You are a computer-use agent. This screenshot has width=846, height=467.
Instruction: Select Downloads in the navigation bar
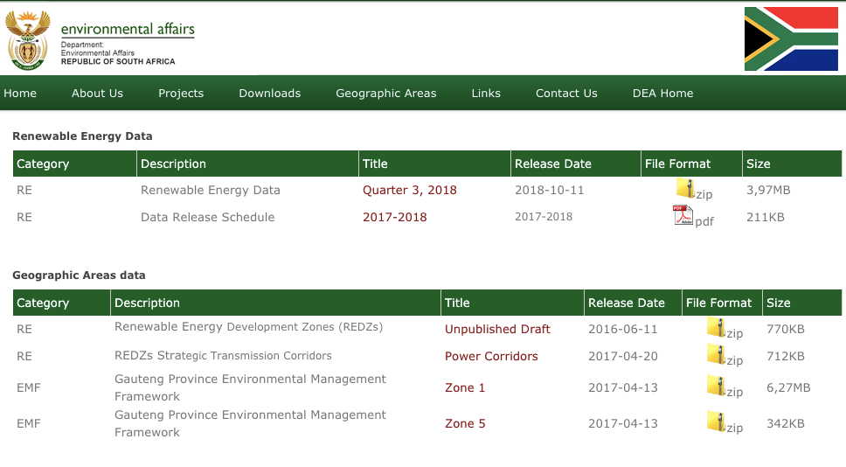(x=270, y=94)
